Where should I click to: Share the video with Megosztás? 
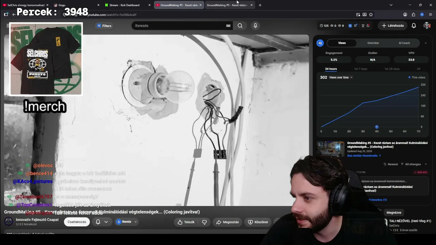point(228,222)
